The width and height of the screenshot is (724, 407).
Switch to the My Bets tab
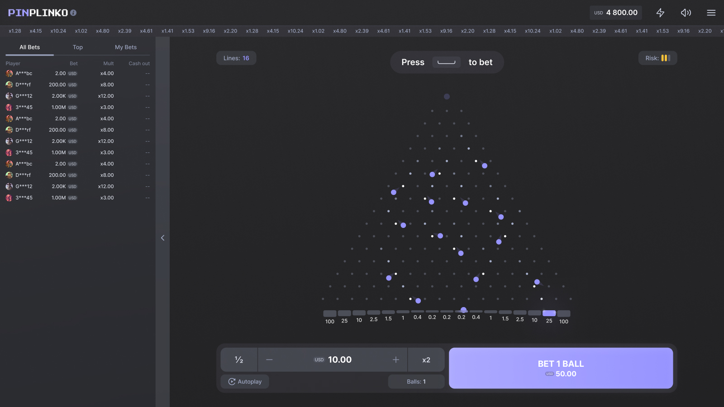coord(125,47)
